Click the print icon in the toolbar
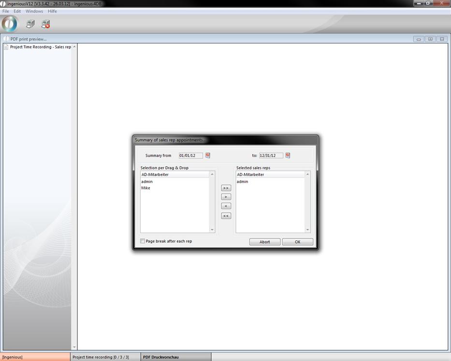Screen dimensions: 451x361 point(30,24)
